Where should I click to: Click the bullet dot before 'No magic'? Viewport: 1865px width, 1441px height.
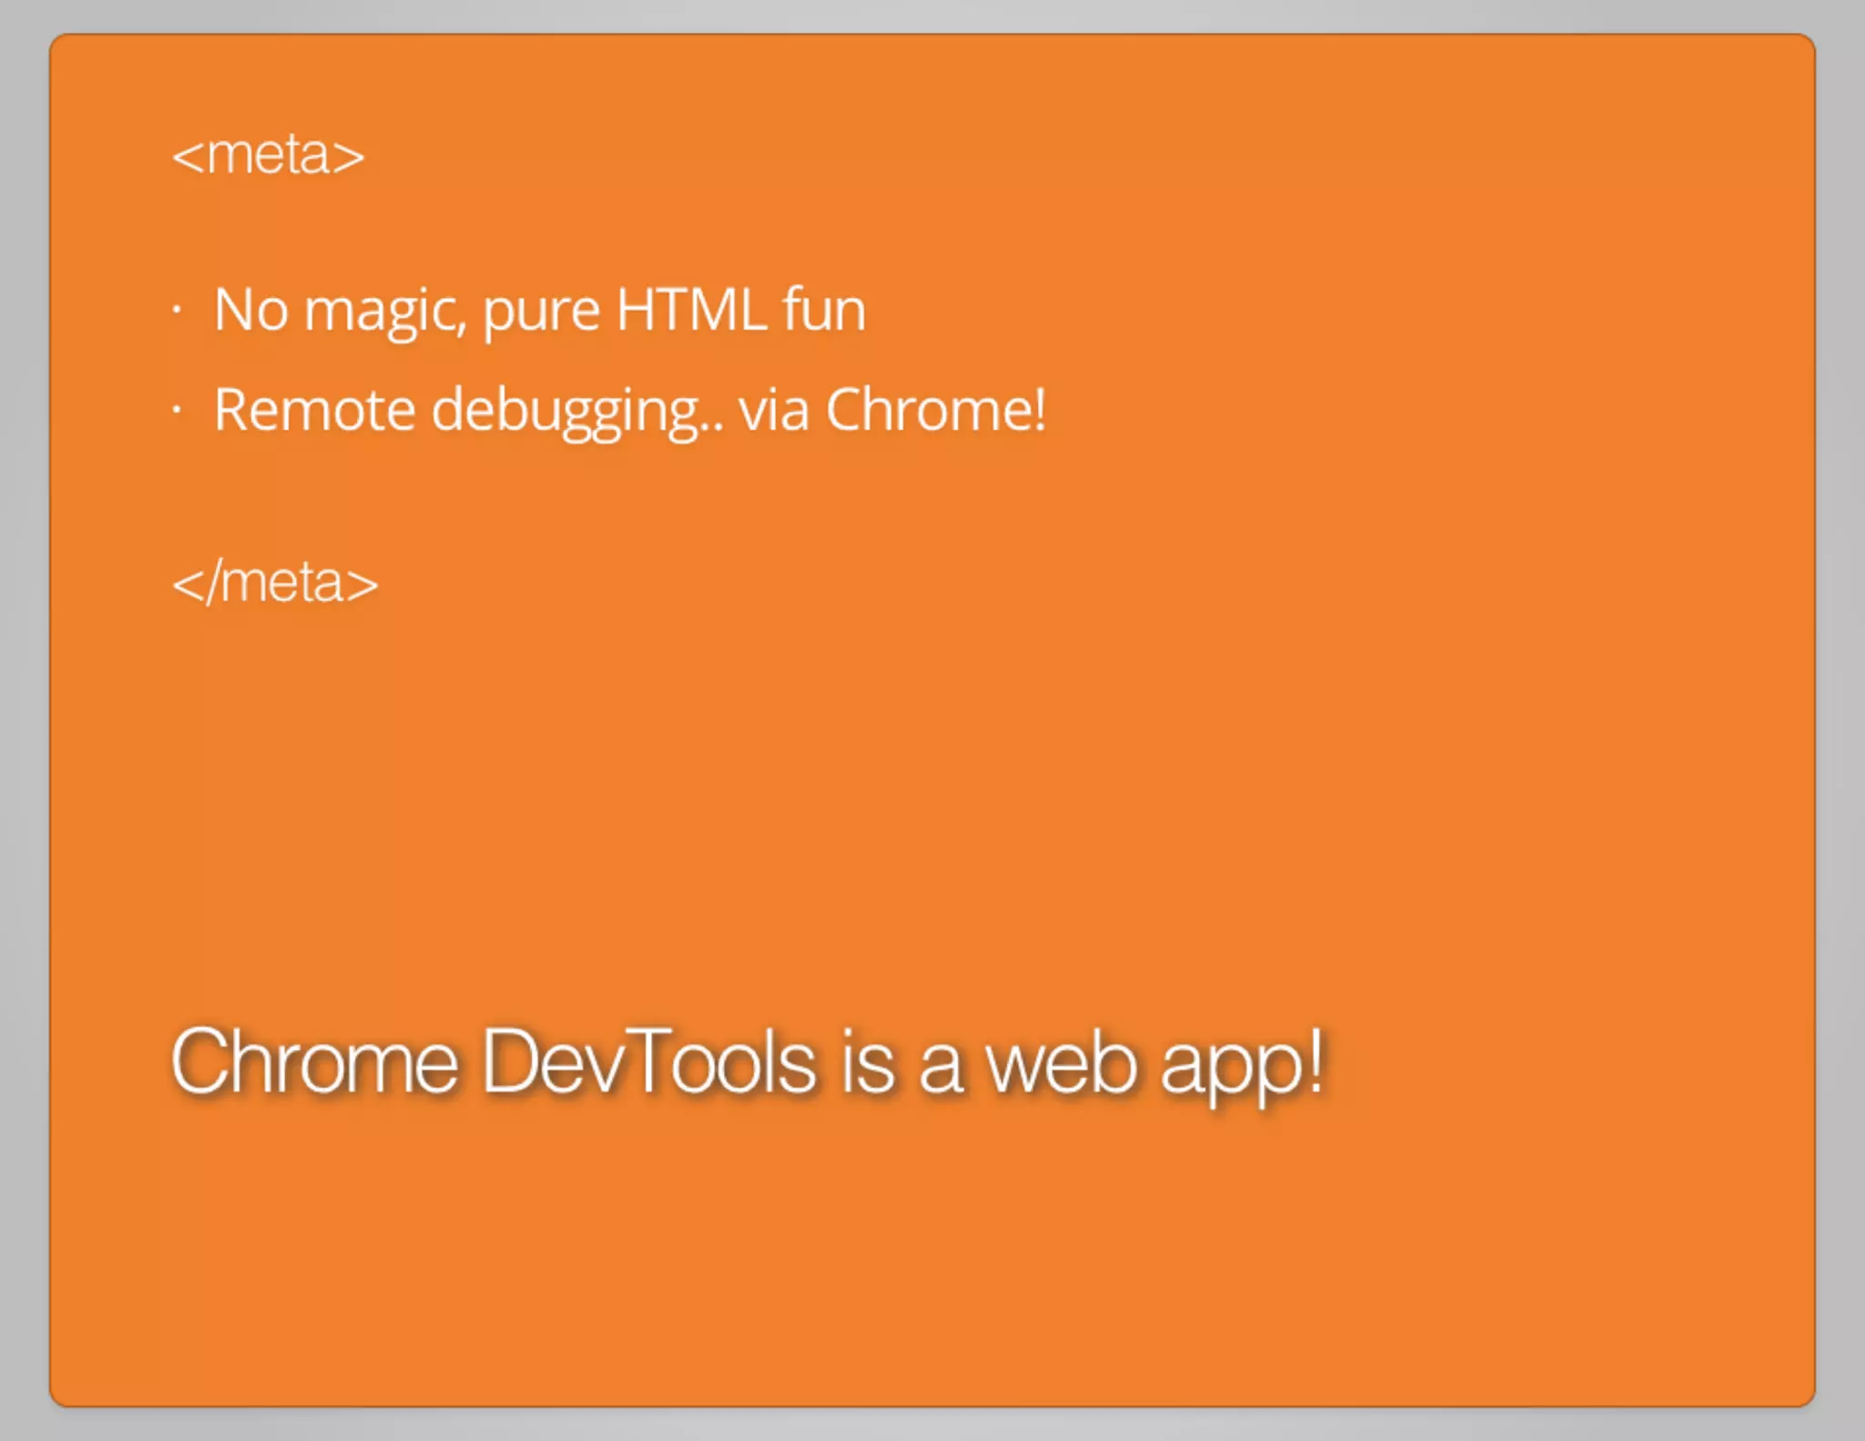(177, 310)
